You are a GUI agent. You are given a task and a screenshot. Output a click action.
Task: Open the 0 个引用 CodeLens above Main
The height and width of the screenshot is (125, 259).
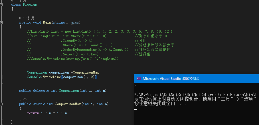point(27,18)
